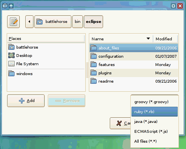Screen dimensions: 186x149
Task: Click the battlehorse home folder icon in Places
Action: (x=11, y=47)
